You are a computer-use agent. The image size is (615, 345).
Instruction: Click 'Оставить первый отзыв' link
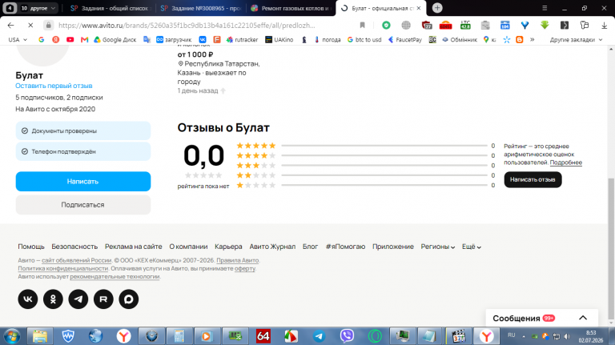click(54, 86)
